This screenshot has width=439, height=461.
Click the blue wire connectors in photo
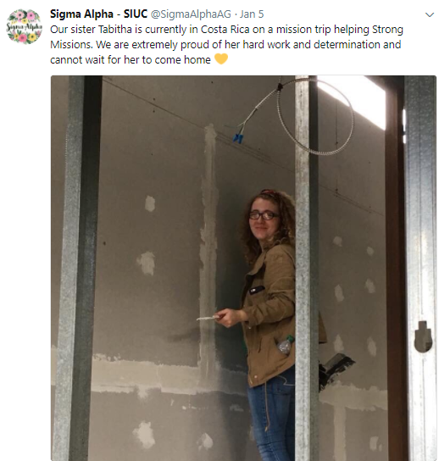(238, 138)
